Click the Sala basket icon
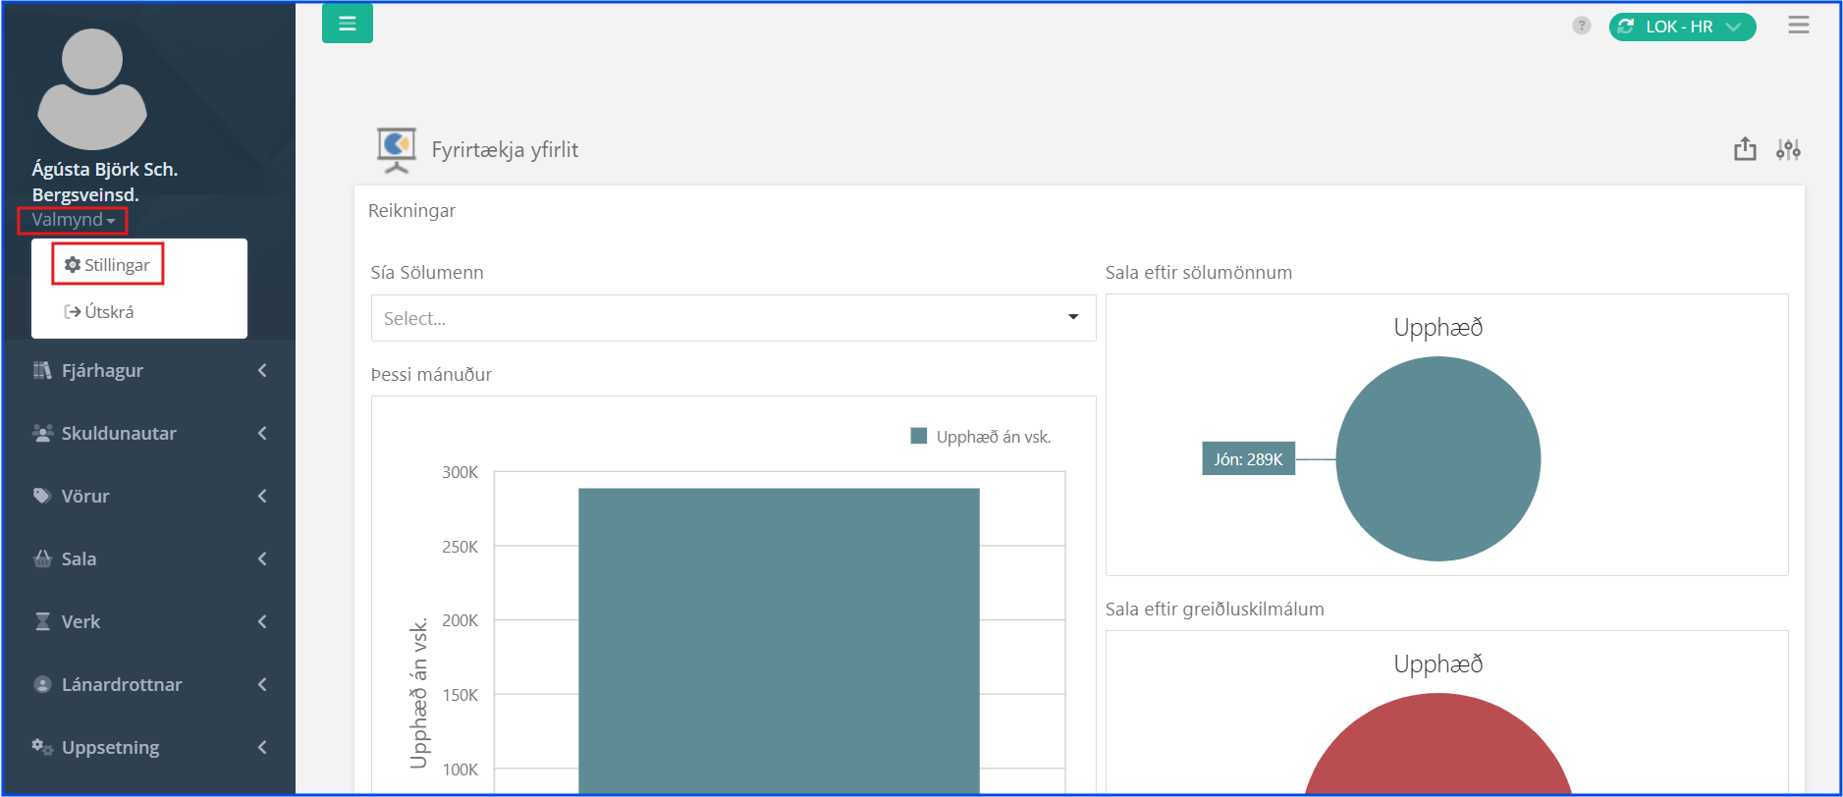1843x797 pixels. (x=42, y=558)
